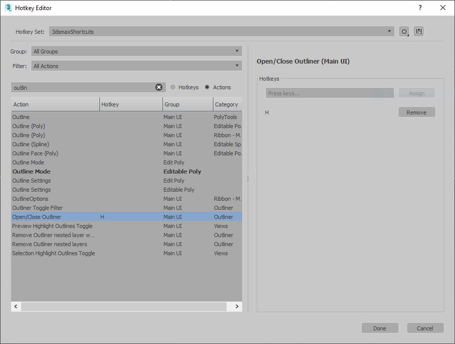
Task: Sort by the Category column header
Action: point(227,104)
